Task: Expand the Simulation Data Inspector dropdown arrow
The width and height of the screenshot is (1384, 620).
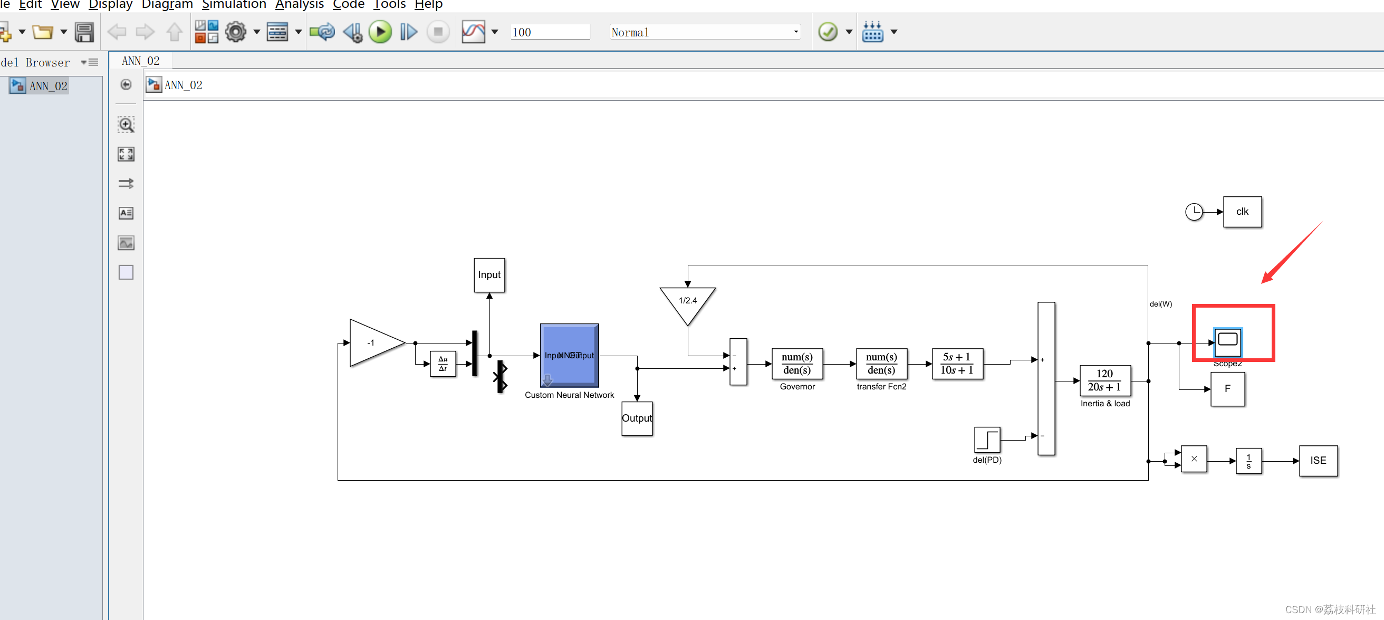Action: click(494, 32)
